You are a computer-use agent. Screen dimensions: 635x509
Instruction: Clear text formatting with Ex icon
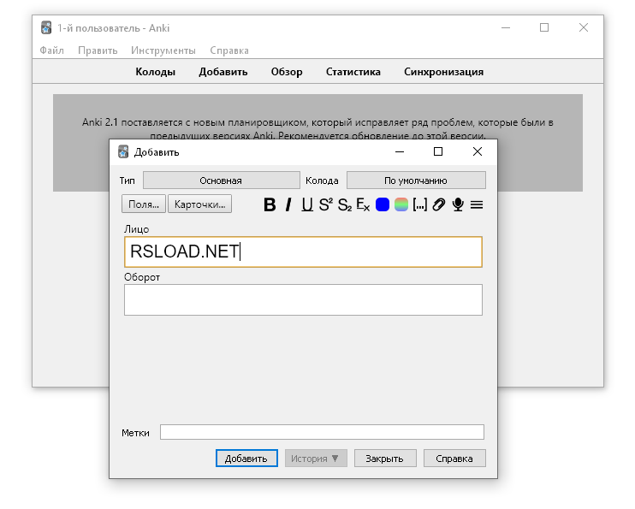pyautogui.click(x=363, y=204)
